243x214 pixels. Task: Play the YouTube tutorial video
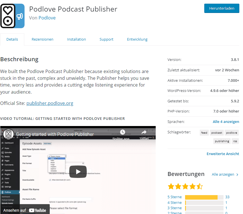click(78, 171)
